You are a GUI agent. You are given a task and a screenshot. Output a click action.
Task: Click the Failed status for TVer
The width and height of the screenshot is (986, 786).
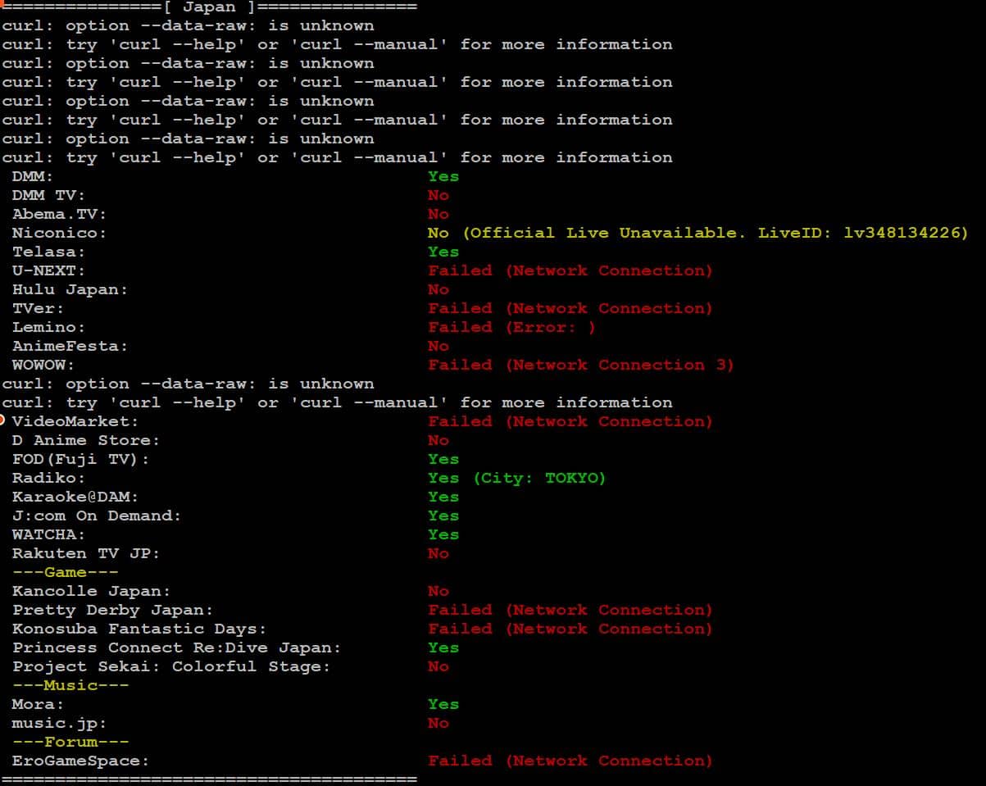point(570,308)
